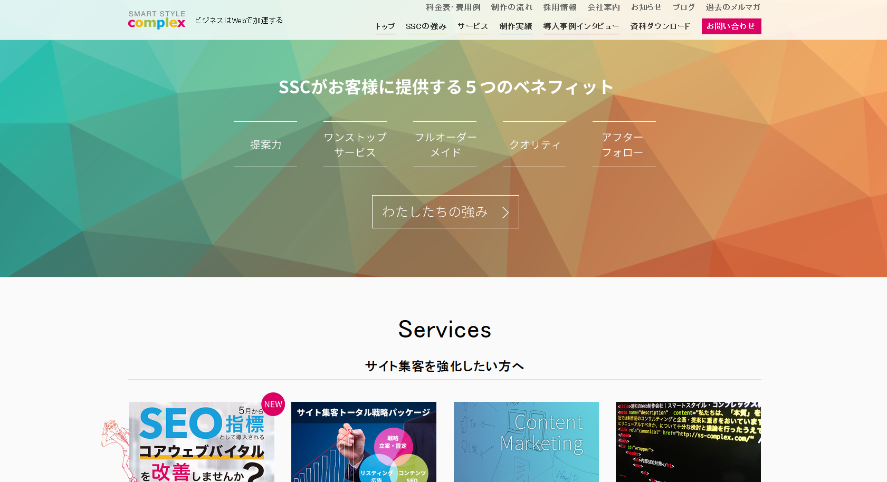887x482 pixels.
Task: Go to 会社案内 page link
Action: coord(604,7)
